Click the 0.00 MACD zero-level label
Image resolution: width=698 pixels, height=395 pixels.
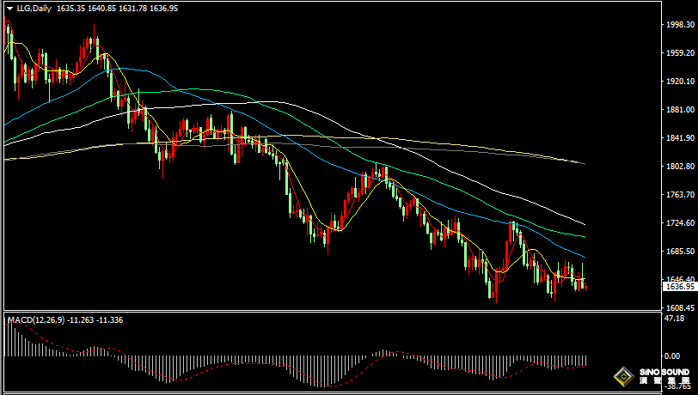(x=671, y=355)
